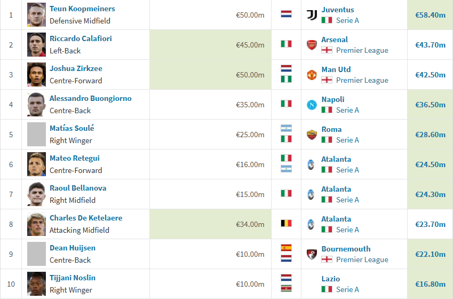
Task: Click Alessandro Buongiorno's portrait thumbnail
Action: 36,105
